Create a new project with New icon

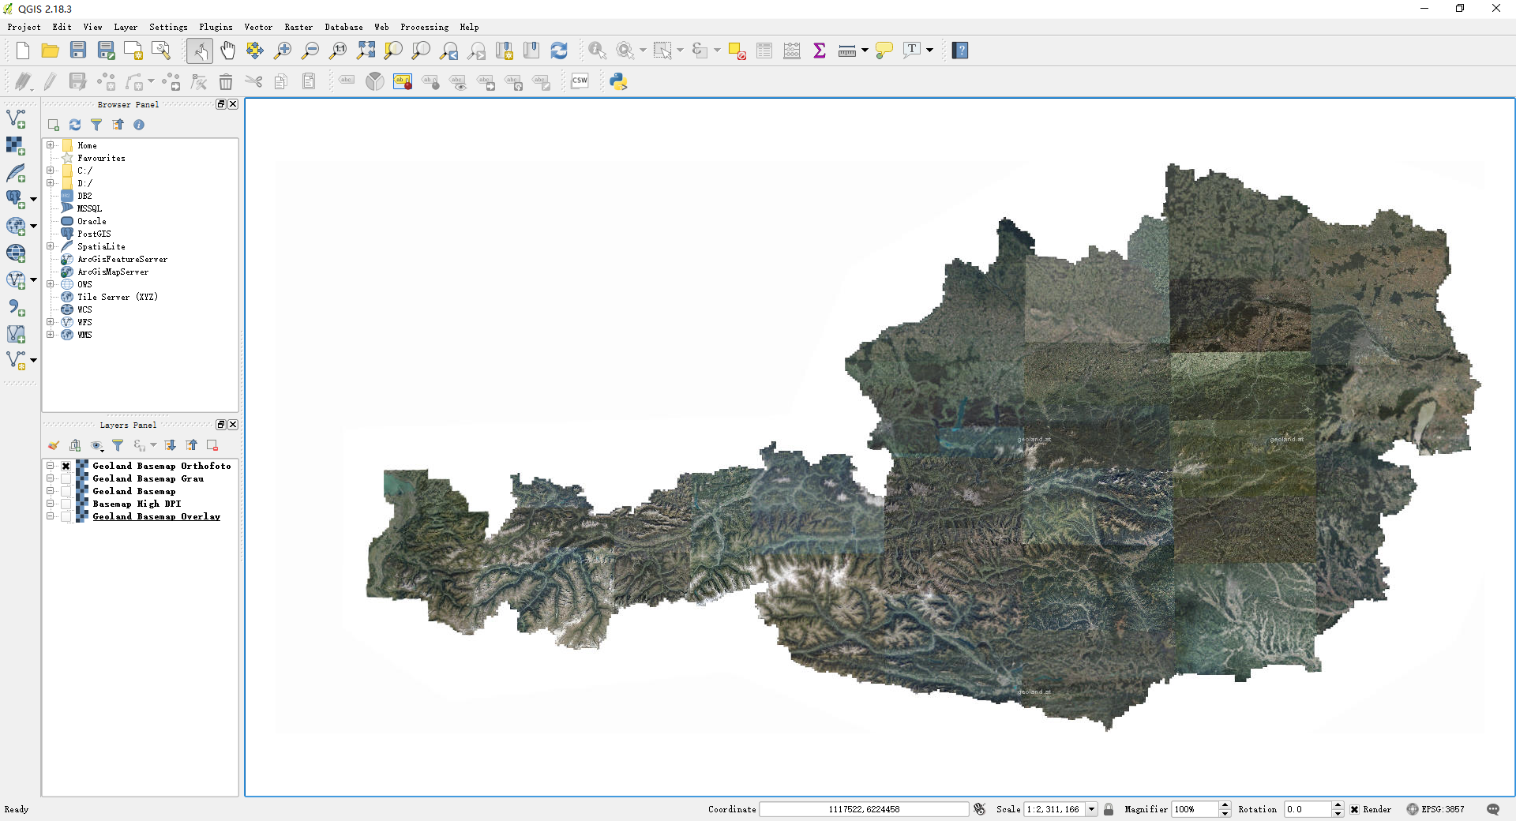(x=22, y=51)
